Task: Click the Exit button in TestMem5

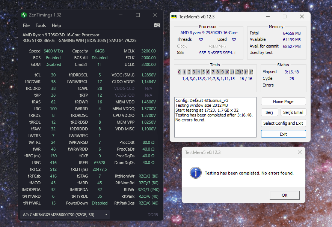Action: [x=283, y=134]
